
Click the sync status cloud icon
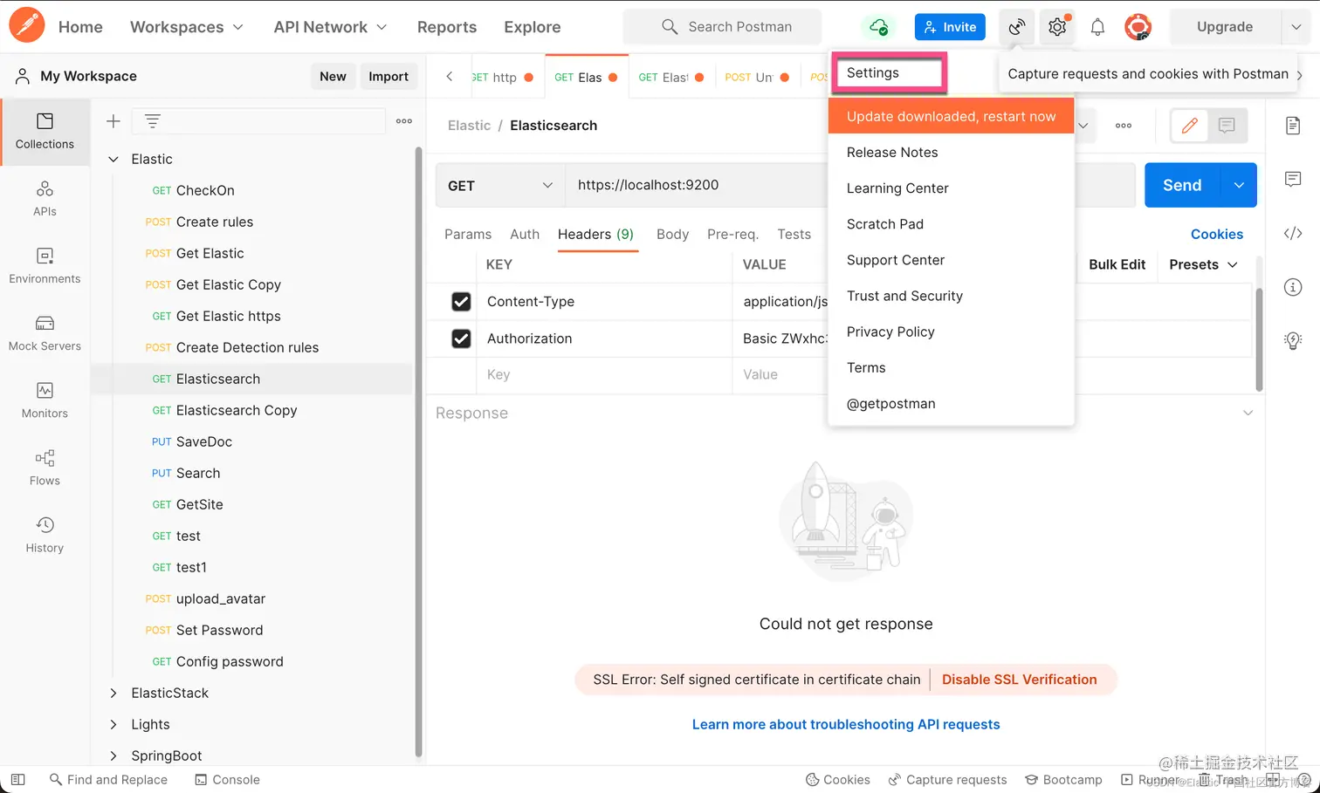[x=879, y=27]
